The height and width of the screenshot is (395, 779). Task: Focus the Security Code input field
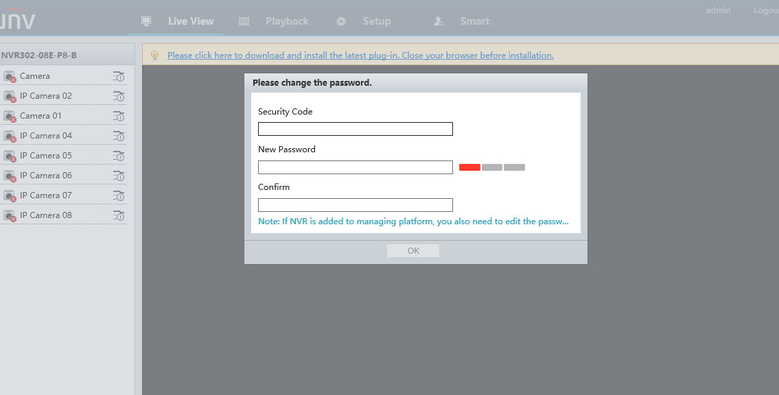(355, 129)
